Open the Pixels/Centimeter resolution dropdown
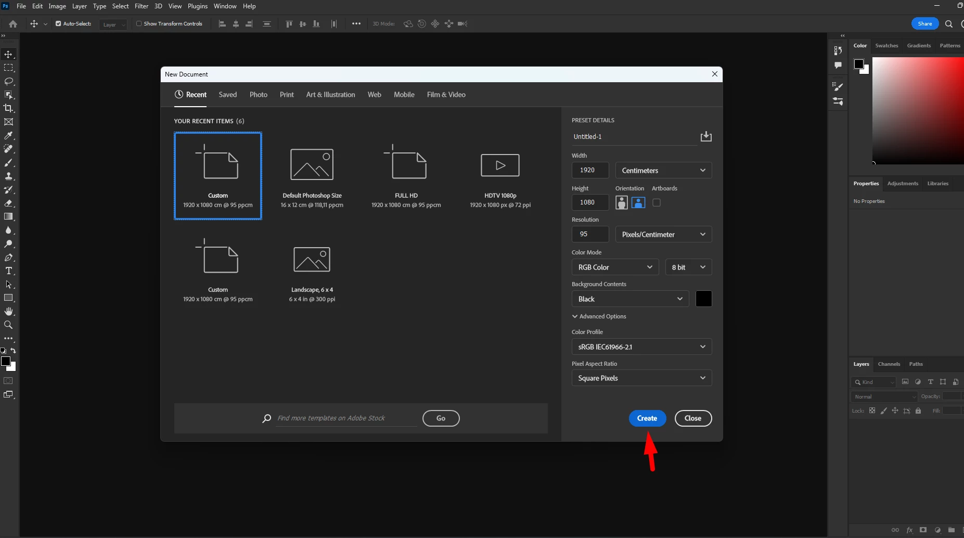Image resolution: width=964 pixels, height=538 pixels. coord(663,235)
